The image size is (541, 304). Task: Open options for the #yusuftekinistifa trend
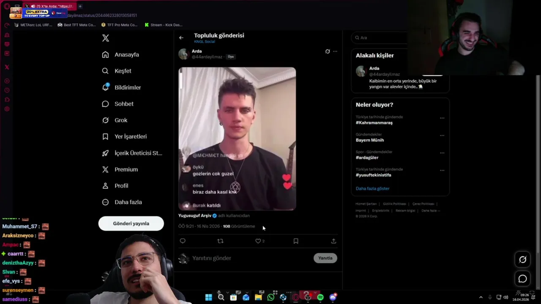pyautogui.click(x=442, y=171)
